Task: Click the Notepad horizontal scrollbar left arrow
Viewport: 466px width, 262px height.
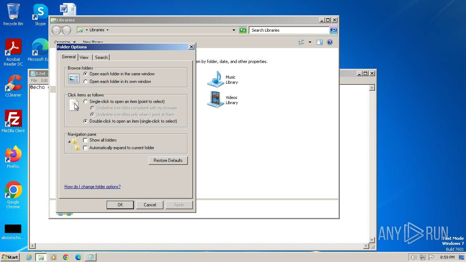Action: tap(33, 246)
